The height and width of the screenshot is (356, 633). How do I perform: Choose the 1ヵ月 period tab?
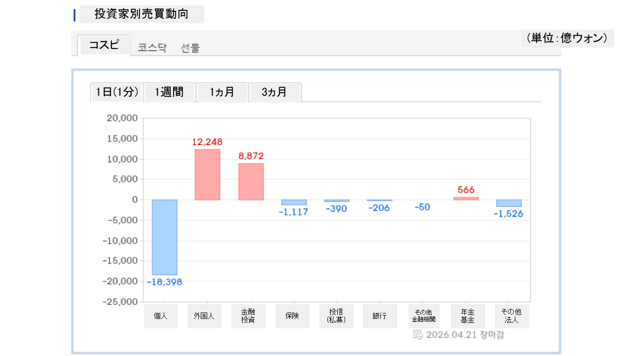(x=222, y=92)
